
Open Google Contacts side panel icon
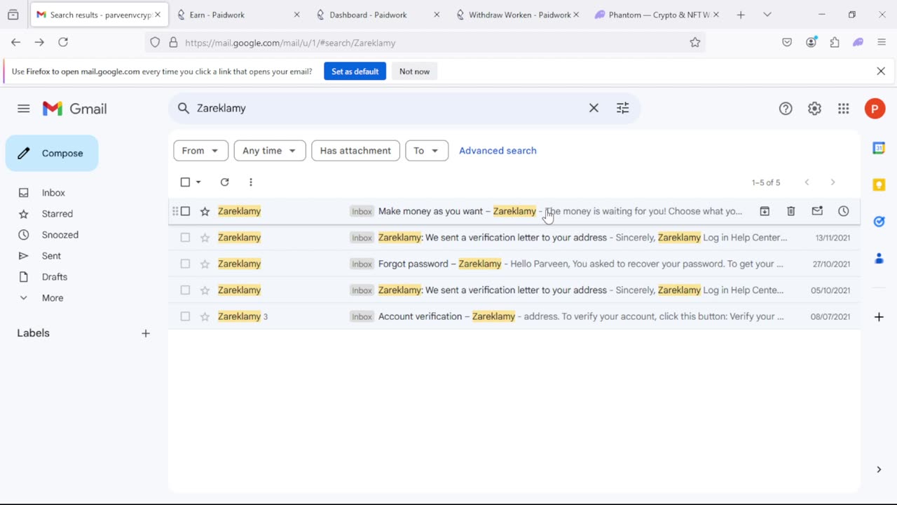click(879, 258)
